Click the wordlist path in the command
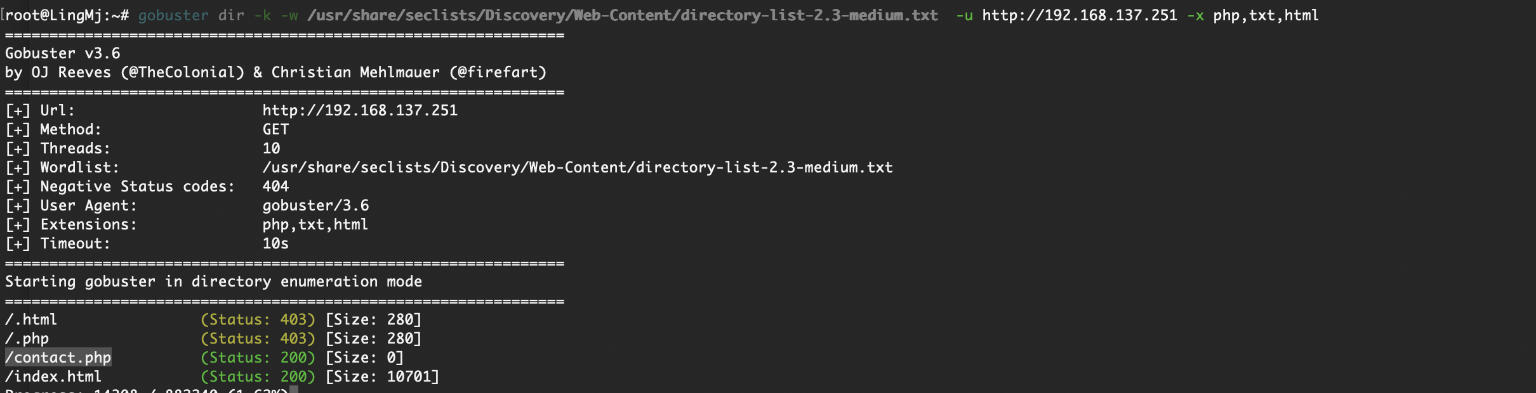The image size is (1536, 393). pos(623,15)
